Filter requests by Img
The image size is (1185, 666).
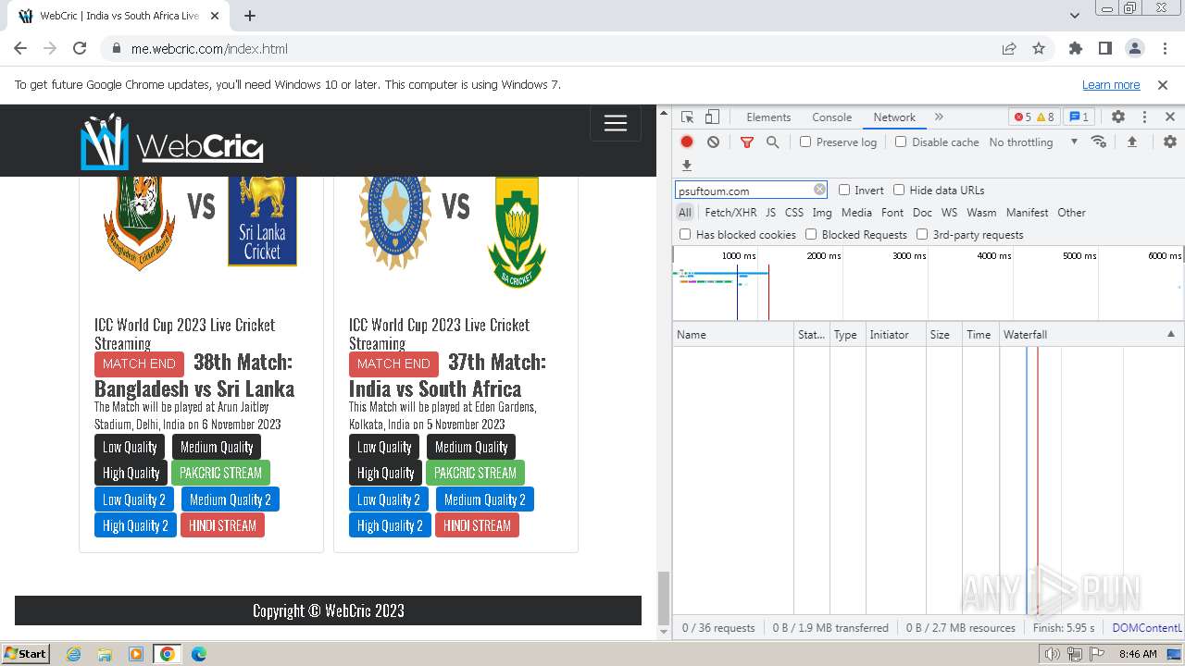[x=822, y=212]
